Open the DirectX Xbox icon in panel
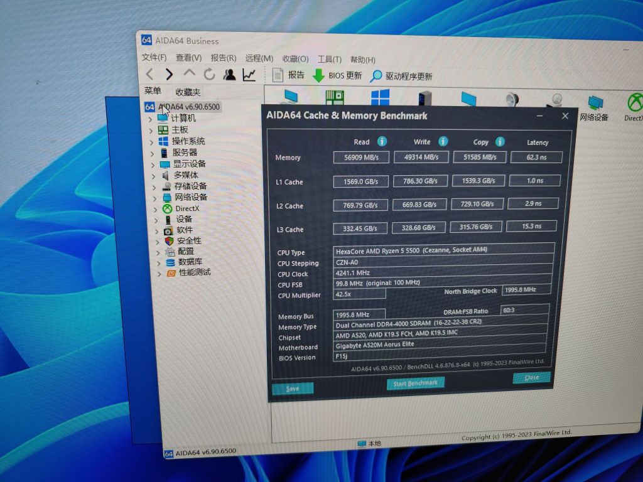The image size is (643, 482). (x=634, y=102)
